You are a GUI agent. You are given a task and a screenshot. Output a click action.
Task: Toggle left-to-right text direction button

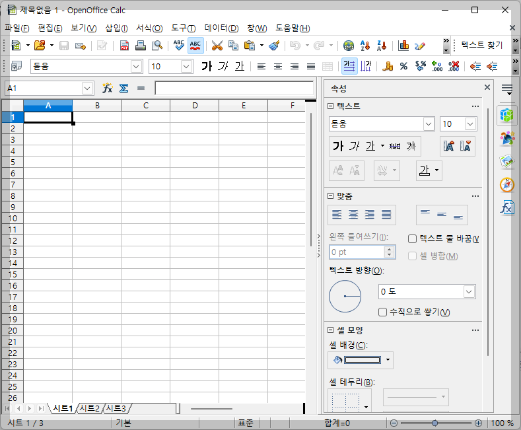pyautogui.click(x=349, y=66)
